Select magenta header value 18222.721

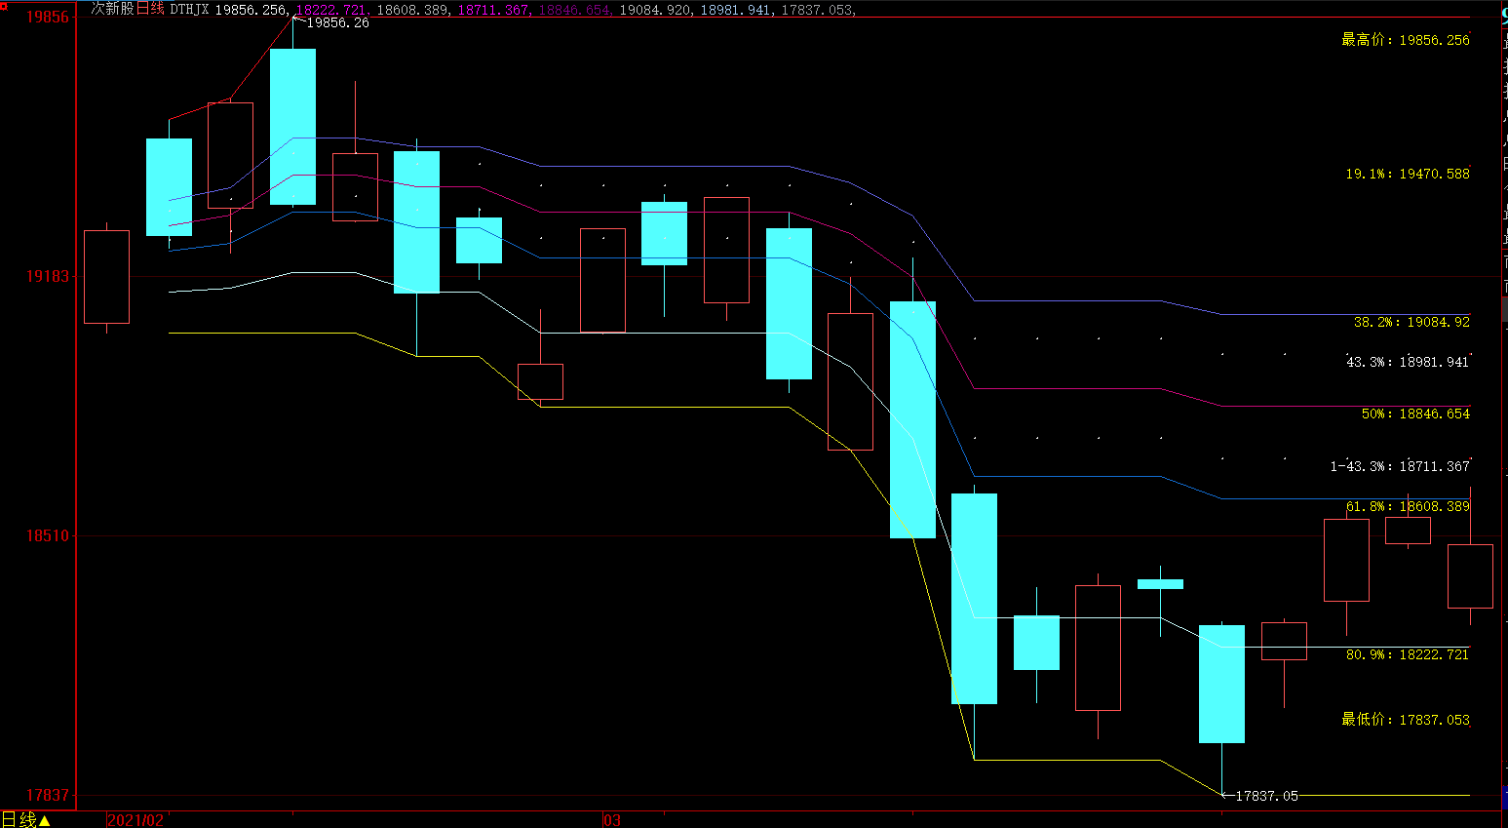click(x=331, y=10)
